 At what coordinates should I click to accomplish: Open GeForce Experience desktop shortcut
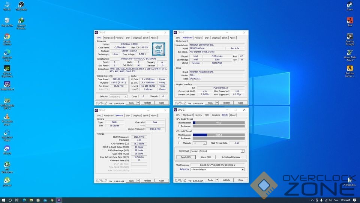click(x=7, y=71)
